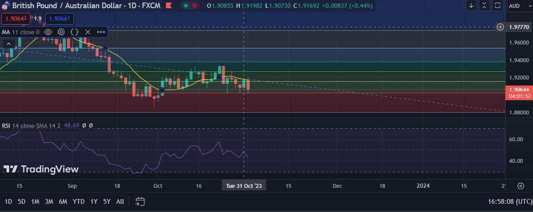
Task: Open MA indicator more options menu
Action: pyautogui.click(x=101, y=32)
